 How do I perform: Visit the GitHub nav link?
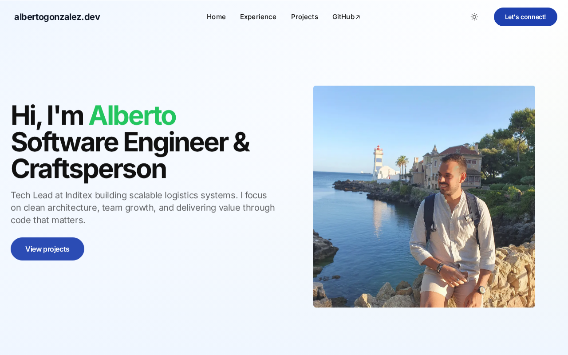[346, 17]
